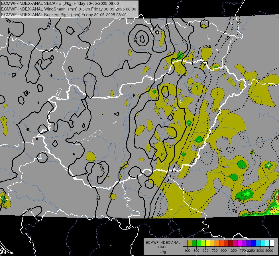Viewport: 279px width, 256px height.
Task: Click the red-orange swatch before 900
Action: (x=221, y=243)
